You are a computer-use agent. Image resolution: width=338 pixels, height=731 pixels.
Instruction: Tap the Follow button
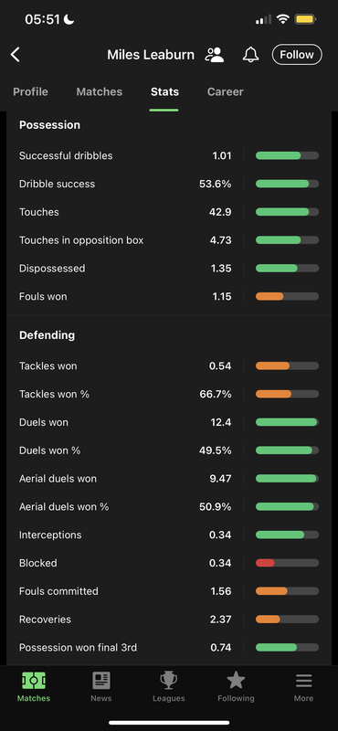pos(297,55)
